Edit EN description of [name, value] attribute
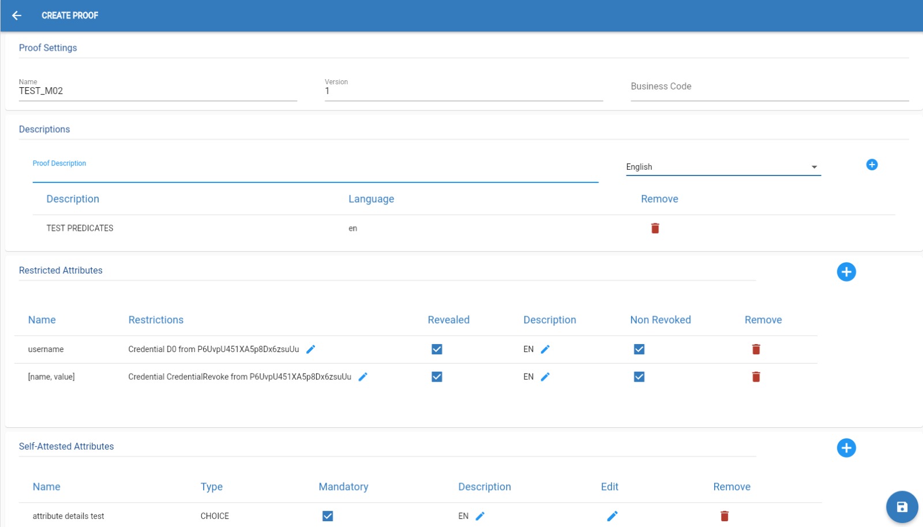Viewport: 923px width, 527px height. point(545,377)
